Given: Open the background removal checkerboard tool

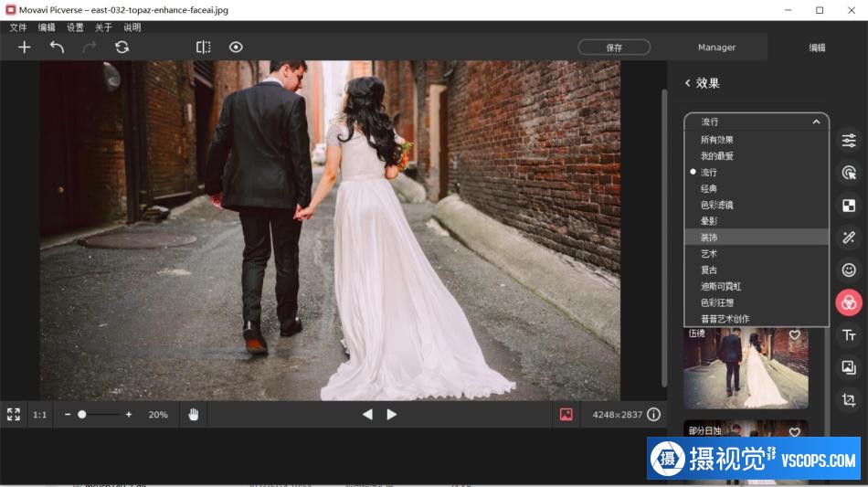Looking at the screenshot, I should (x=849, y=206).
